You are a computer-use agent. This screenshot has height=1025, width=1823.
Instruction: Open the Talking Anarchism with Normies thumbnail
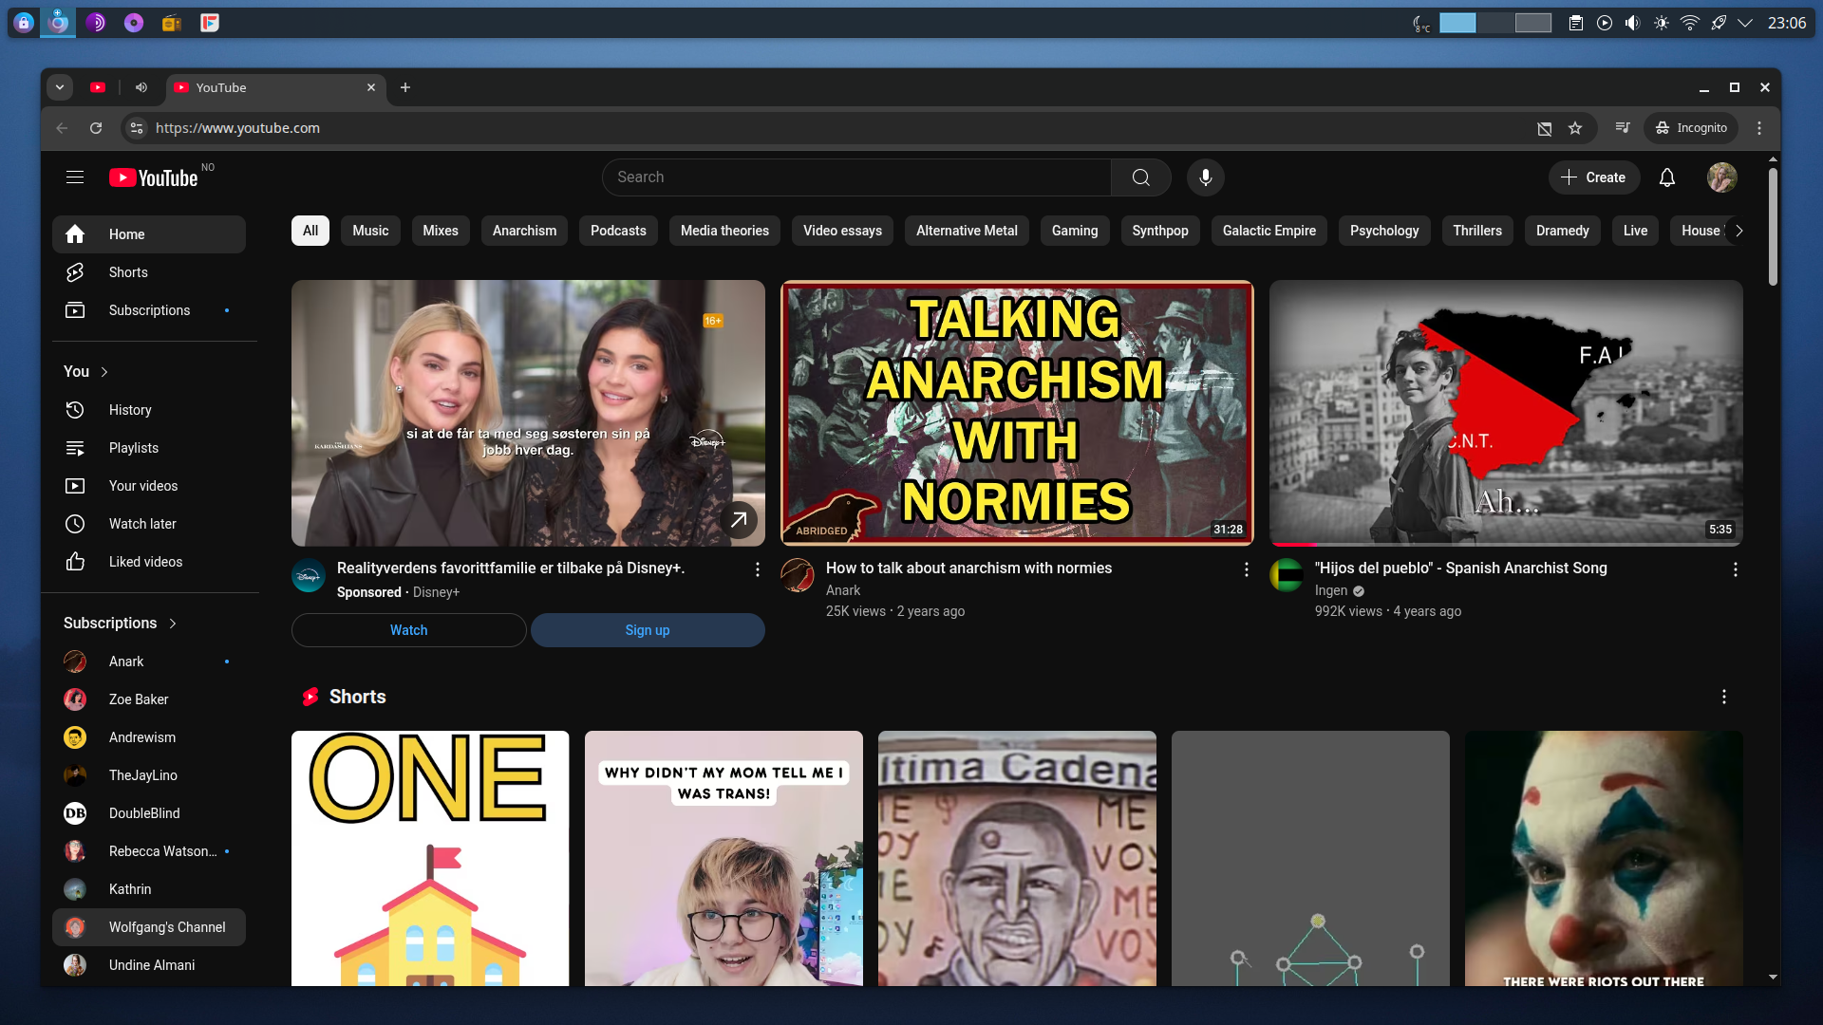(x=1017, y=413)
